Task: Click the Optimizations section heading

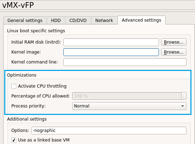Action: click(x=22, y=75)
